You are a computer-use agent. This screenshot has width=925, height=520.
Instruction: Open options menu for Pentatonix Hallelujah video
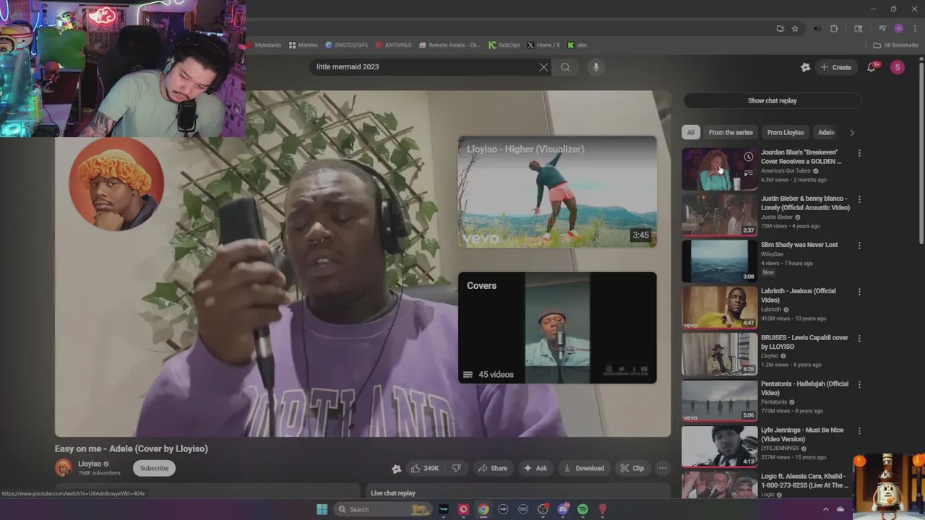tap(859, 384)
